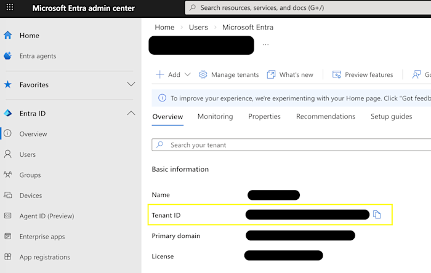Open App registrations page

point(44,257)
